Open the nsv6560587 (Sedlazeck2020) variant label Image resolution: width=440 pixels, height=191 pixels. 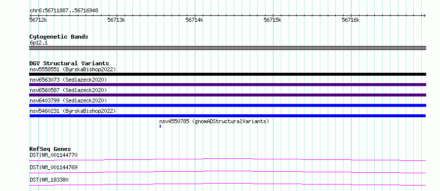point(68,90)
